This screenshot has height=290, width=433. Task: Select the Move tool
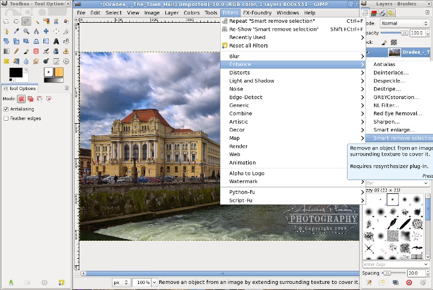[46, 31]
